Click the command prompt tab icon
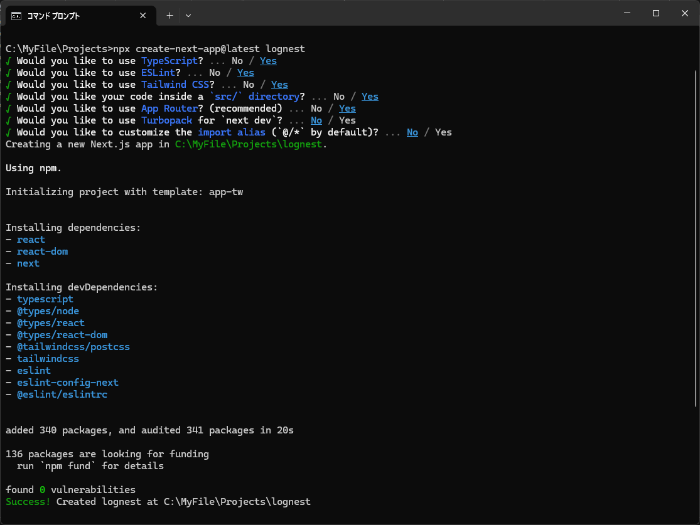This screenshot has width=700, height=525. coord(16,16)
